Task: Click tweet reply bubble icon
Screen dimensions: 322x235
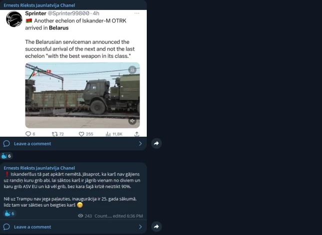Action: [x=28, y=134]
